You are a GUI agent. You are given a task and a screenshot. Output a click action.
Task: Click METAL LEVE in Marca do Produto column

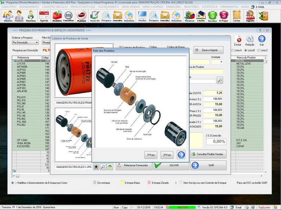[x=243, y=64]
